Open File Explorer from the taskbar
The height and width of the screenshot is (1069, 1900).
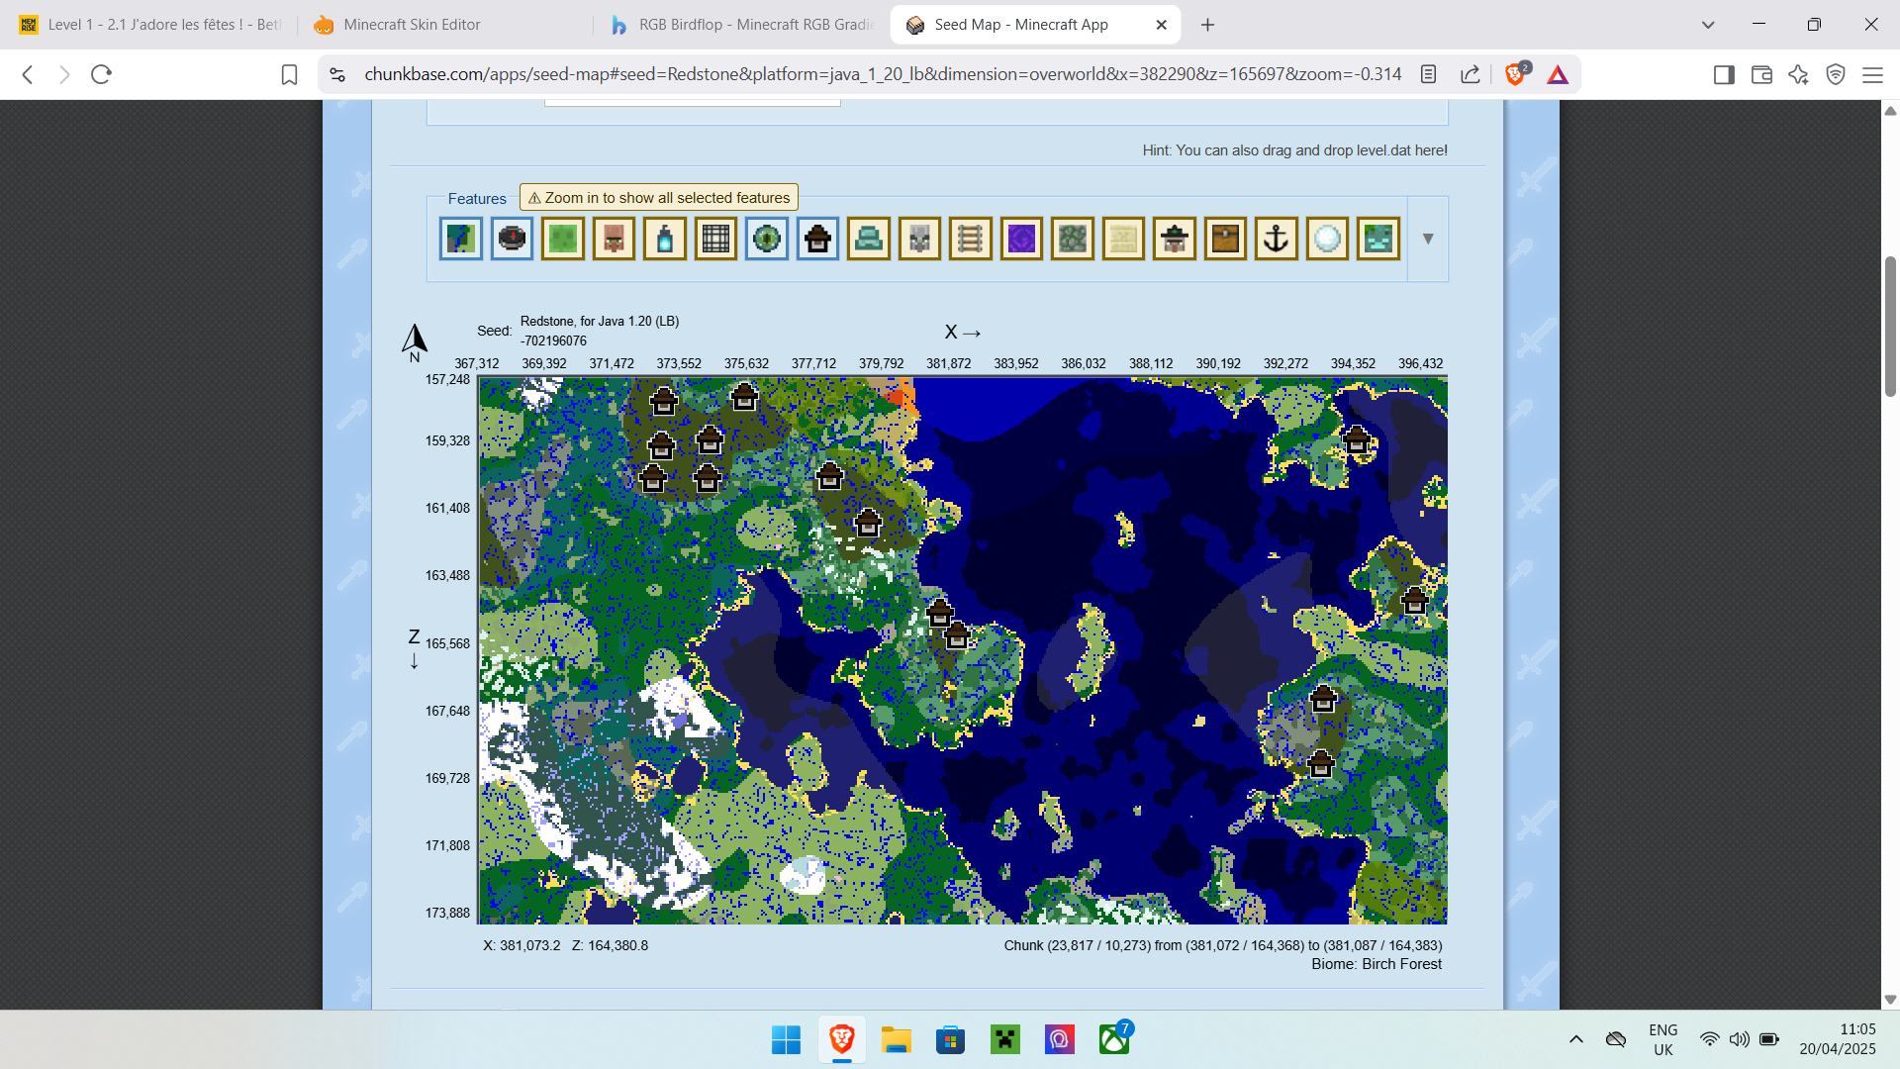[x=897, y=1039]
